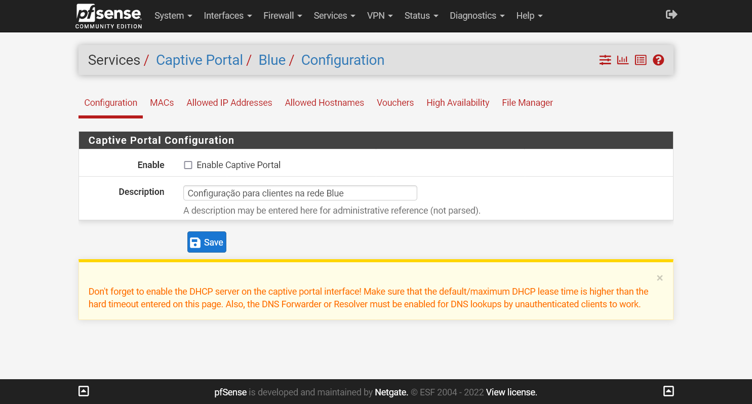Switch to the Allowed Hostnames tab
Image resolution: width=752 pixels, height=404 pixels.
click(324, 103)
